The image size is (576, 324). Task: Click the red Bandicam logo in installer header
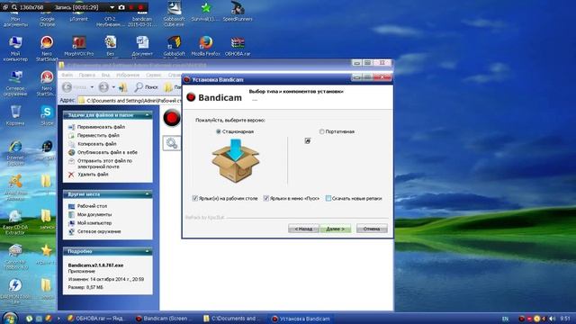click(x=191, y=97)
